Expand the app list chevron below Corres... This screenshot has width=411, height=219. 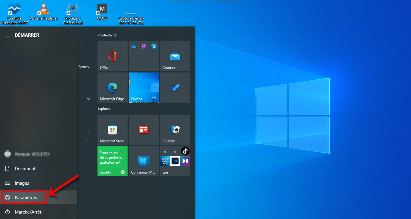pyautogui.click(x=88, y=99)
